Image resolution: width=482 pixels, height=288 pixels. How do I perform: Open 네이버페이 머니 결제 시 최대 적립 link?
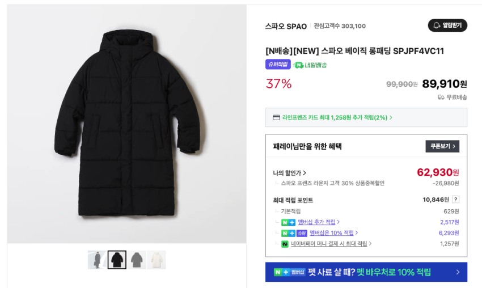331,244
